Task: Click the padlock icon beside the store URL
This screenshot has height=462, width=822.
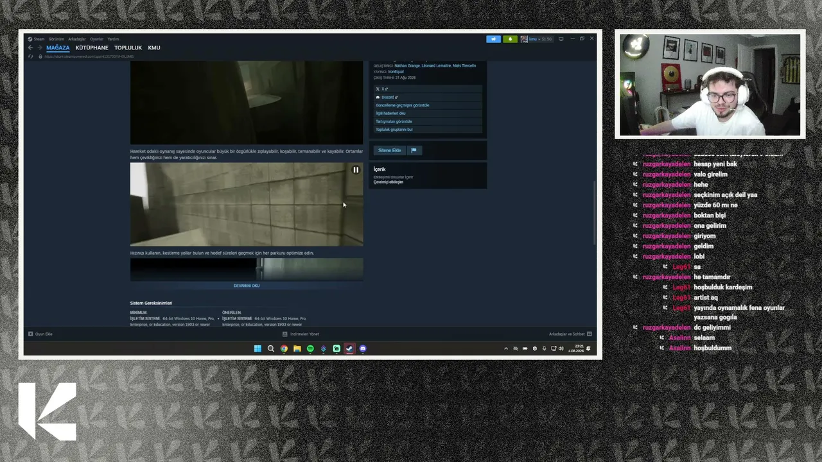Action: (x=40, y=56)
